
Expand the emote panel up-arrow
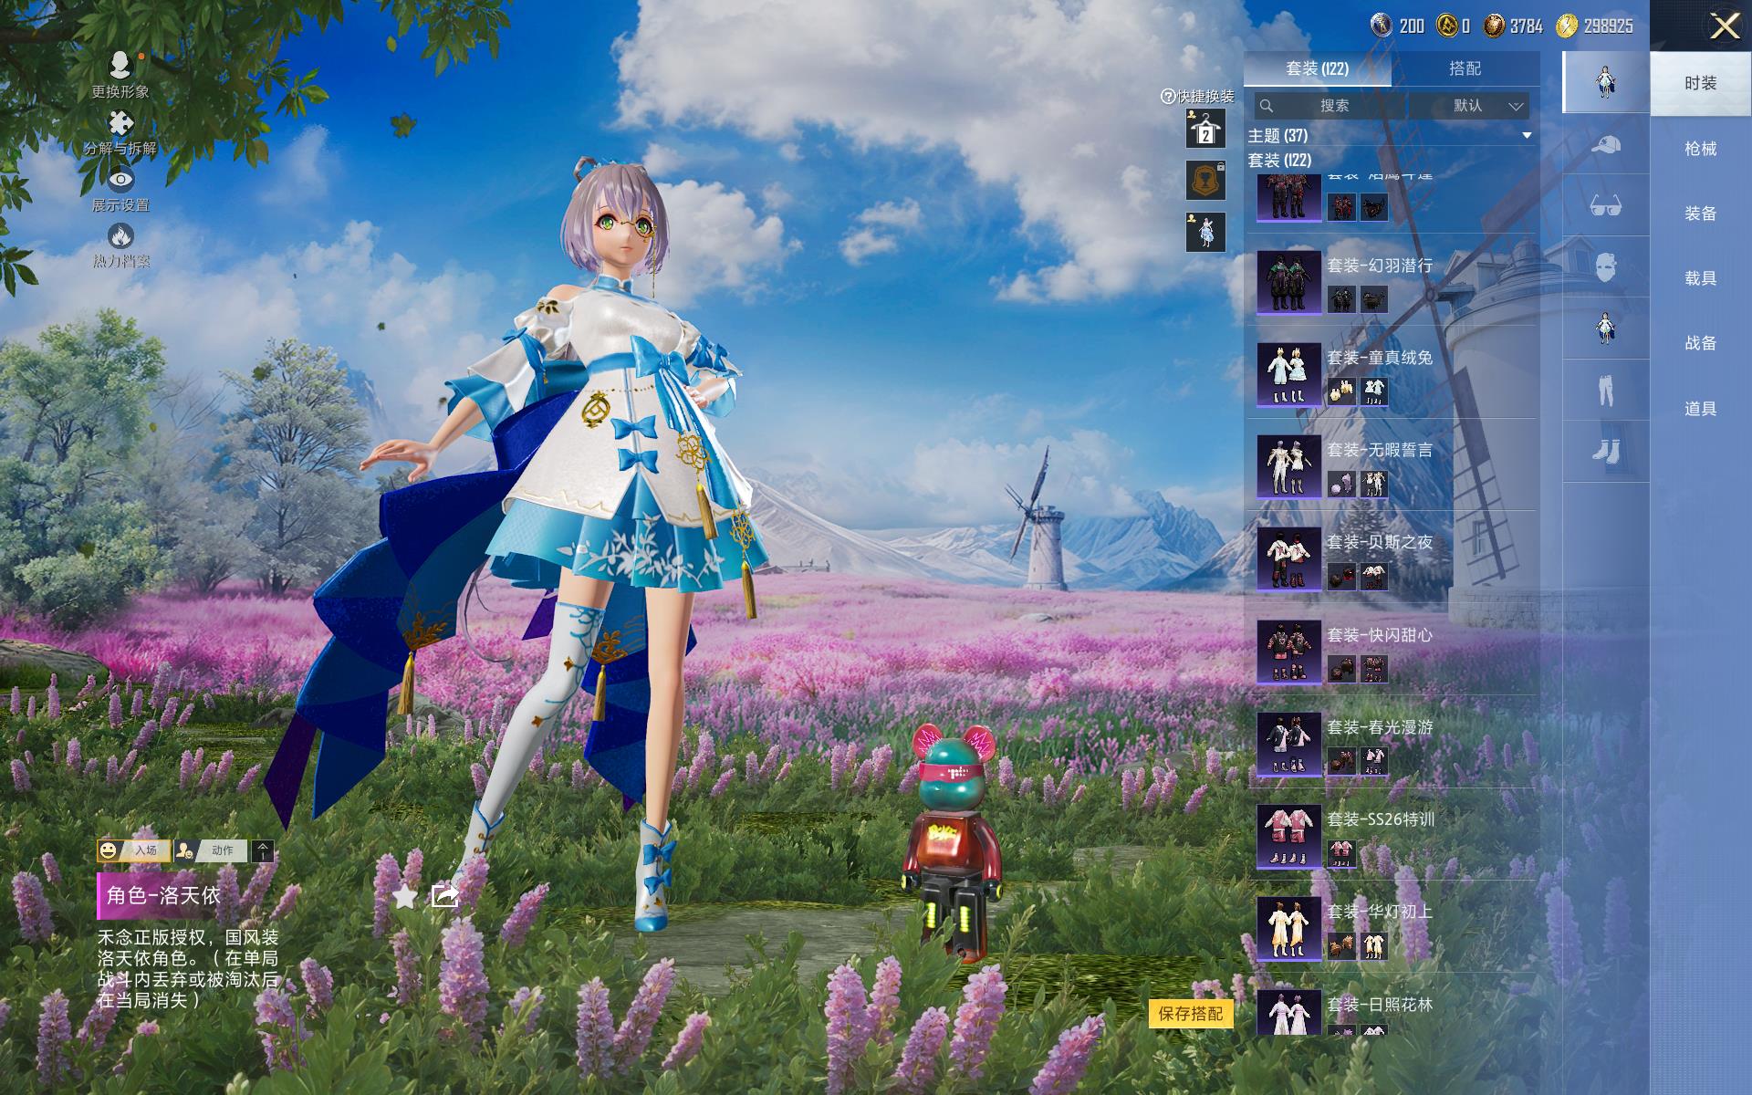[262, 850]
